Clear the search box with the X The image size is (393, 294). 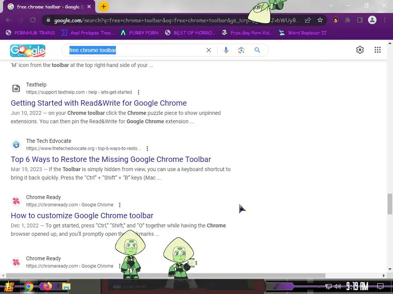point(208,50)
